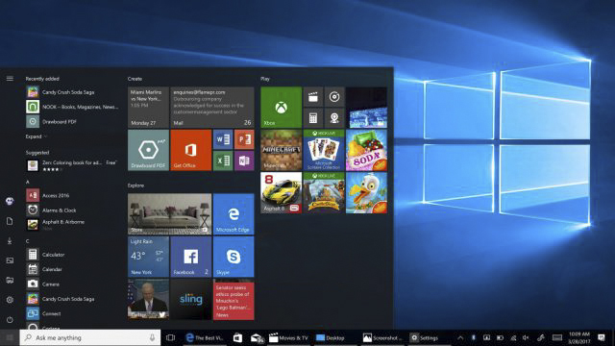Viewport: 615px width, 346px height.
Task: Open Action Center notification icon
Action: (602, 337)
